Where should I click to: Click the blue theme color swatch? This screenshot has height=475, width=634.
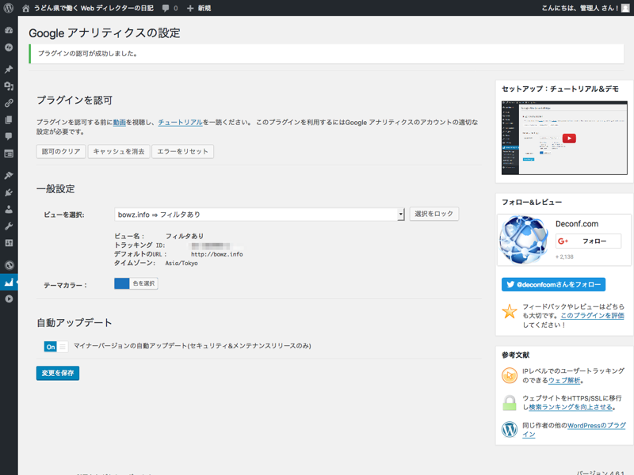122,283
